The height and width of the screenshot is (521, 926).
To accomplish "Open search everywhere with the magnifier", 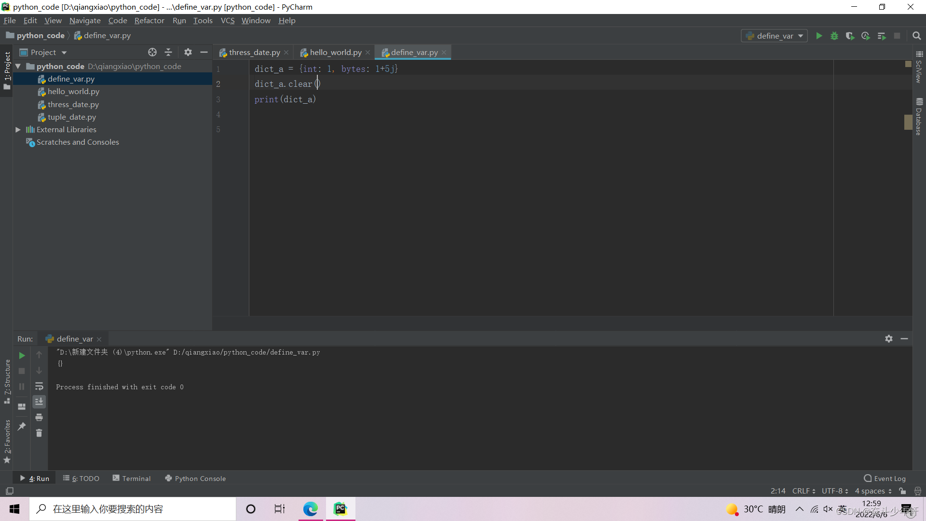I will [917, 36].
